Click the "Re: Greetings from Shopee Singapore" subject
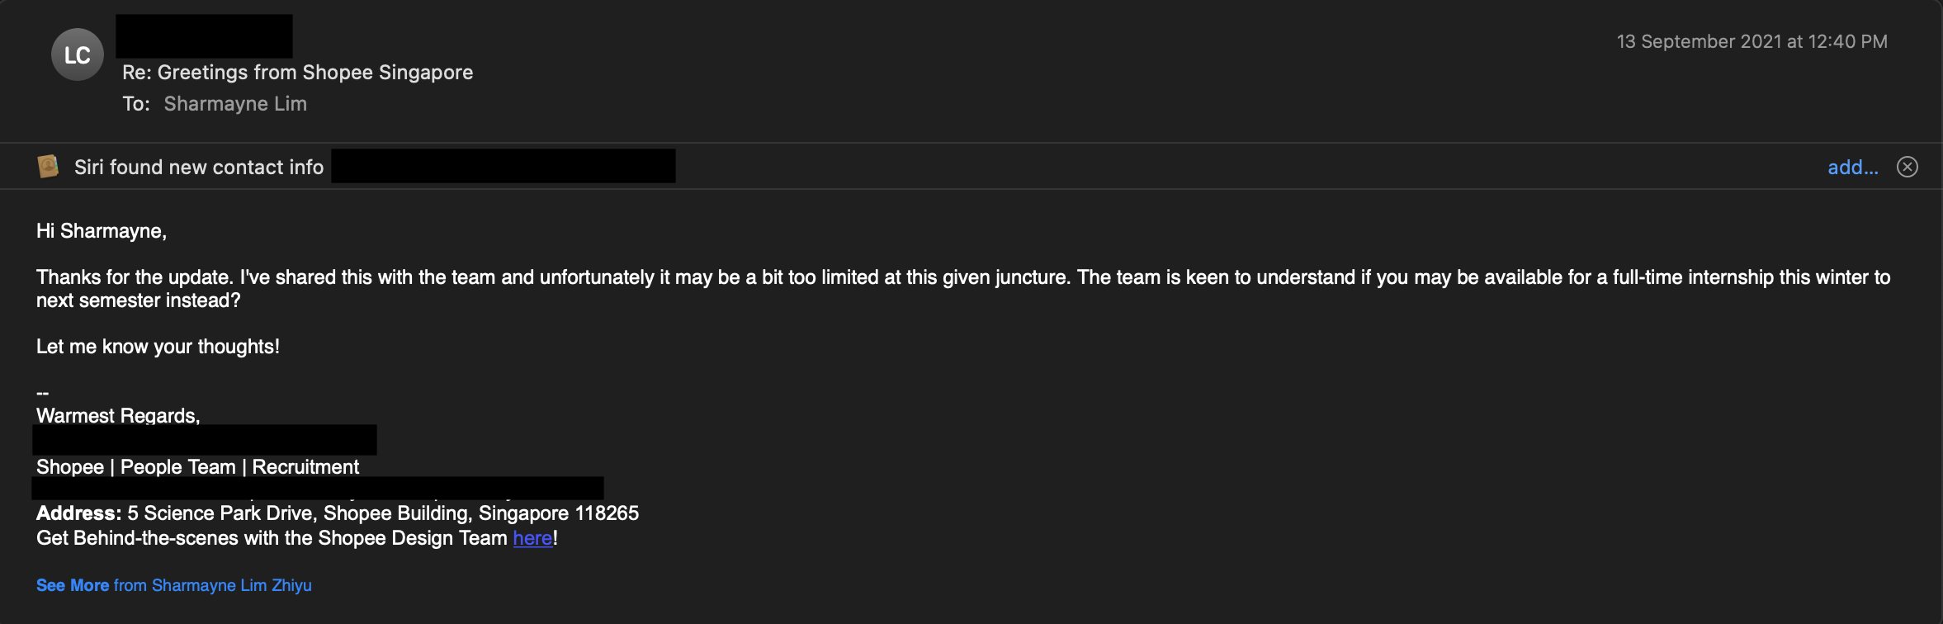 pos(297,73)
